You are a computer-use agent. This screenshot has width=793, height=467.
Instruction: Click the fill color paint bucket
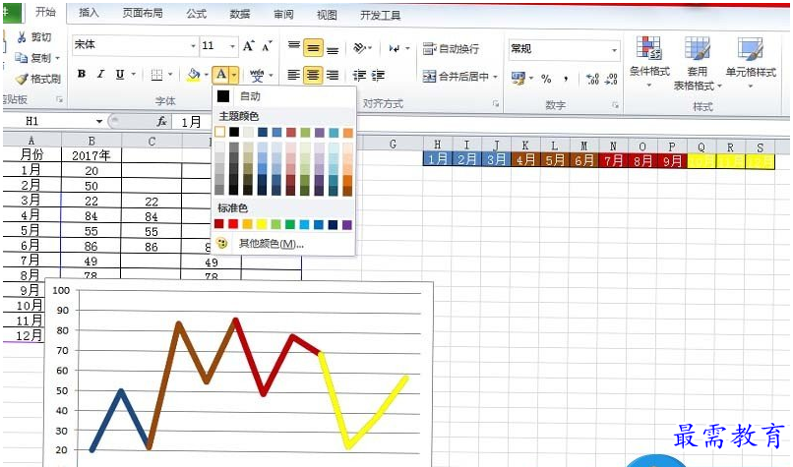point(193,75)
